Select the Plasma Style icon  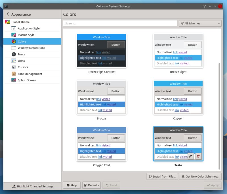pos(14,35)
